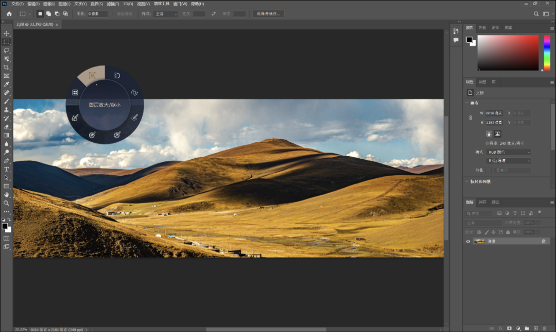Select the Crop tool in the toolbar
This screenshot has height=332, width=556.
coord(7,68)
